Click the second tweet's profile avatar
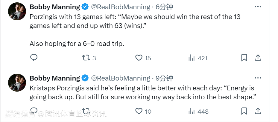Image resolution: width=278 pixels, height=122 pixels. tap(17, 83)
